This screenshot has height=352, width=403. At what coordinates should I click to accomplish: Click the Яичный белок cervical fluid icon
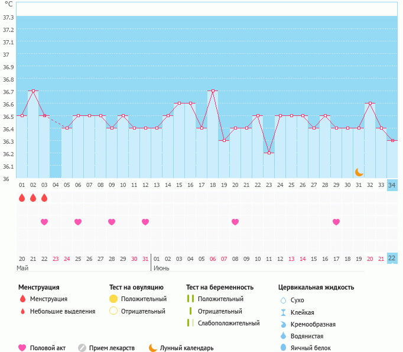[283, 348]
